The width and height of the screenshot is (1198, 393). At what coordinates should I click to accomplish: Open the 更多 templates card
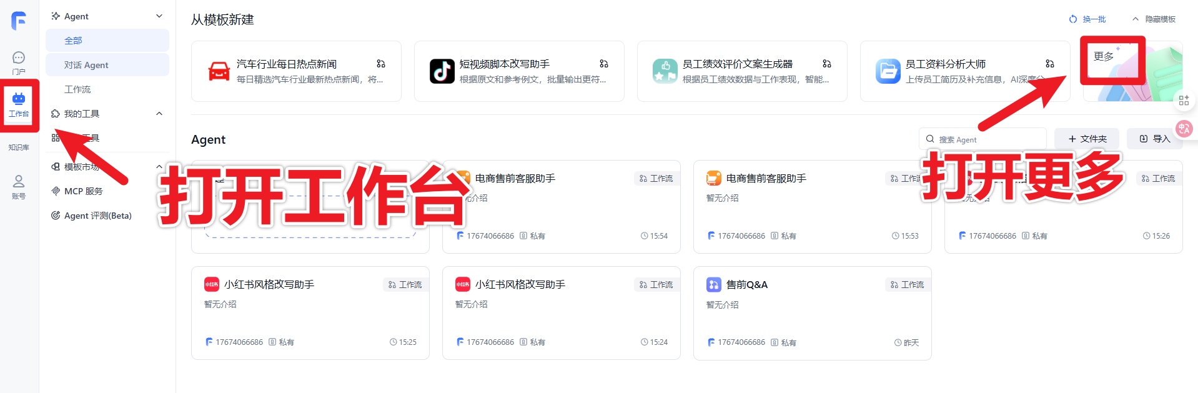[x=1132, y=71]
